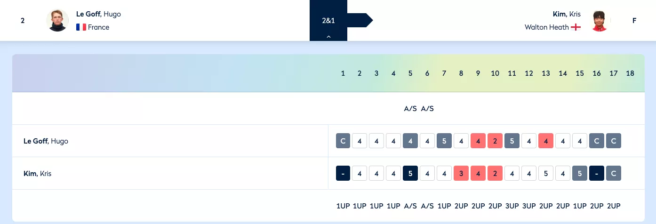Click the France flag icon
Screen dimensions: 656x224
pos(81,27)
